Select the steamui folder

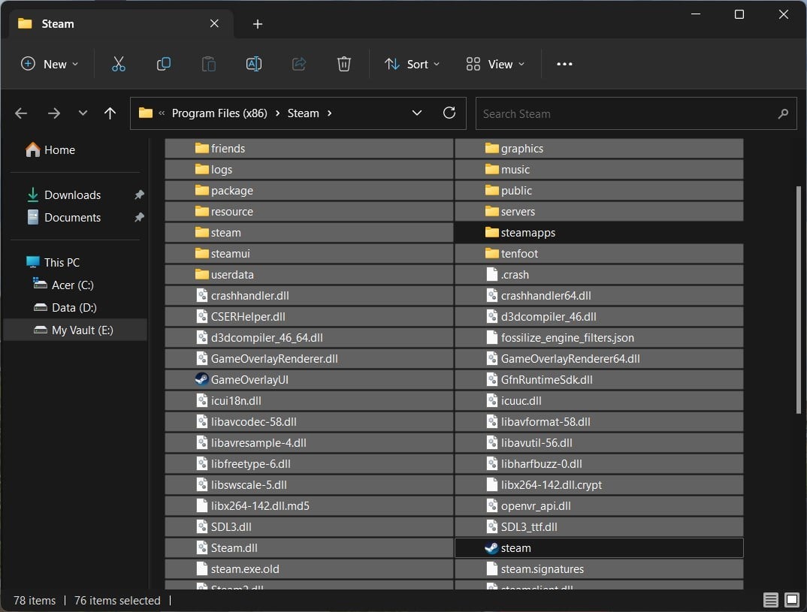[x=309, y=254]
